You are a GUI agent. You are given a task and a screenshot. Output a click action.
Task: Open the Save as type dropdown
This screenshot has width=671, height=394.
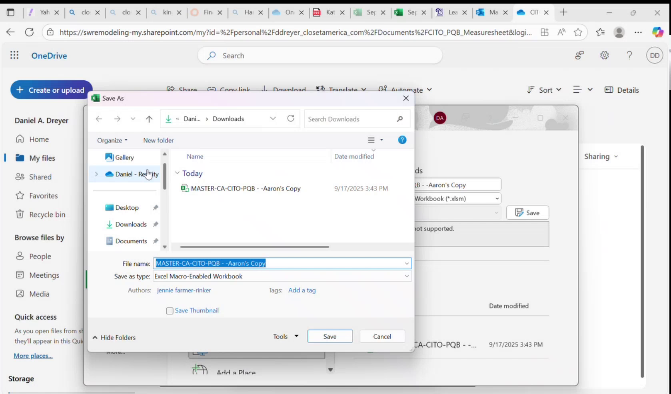click(x=407, y=276)
